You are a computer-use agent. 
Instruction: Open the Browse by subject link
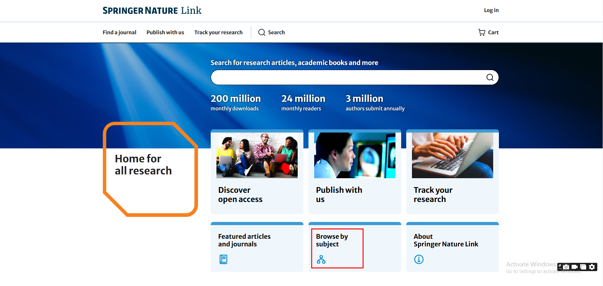[x=332, y=240]
